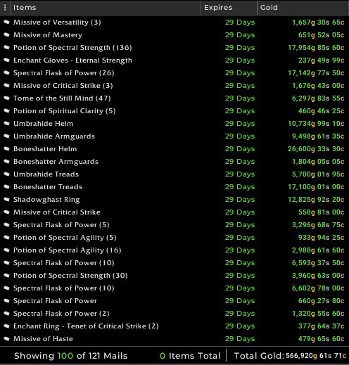Select the Potion of Spiritual Clarity (5) row
Viewport: 349px width, 365px height.
coord(174,110)
